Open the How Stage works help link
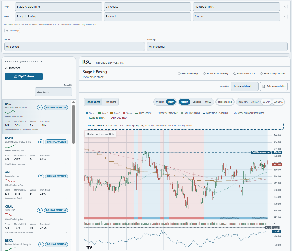This screenshot has width=292, height=251. point(273,74)
